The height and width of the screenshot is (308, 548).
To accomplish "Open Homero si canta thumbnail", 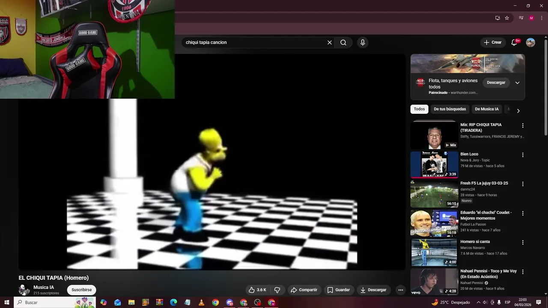I will pyautogui.click(x=434, y=252).
